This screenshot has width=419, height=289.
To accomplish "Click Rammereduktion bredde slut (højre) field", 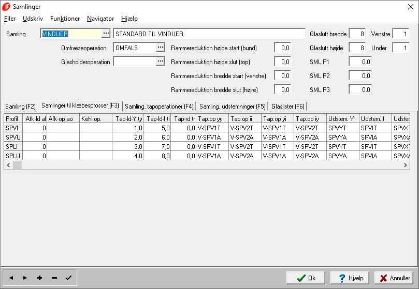I will pyautogui.click(x=282, y=89).
